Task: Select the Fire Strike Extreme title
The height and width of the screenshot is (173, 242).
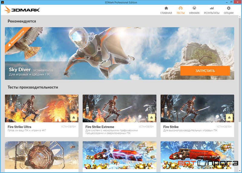Action: click(x=100, y=127)
